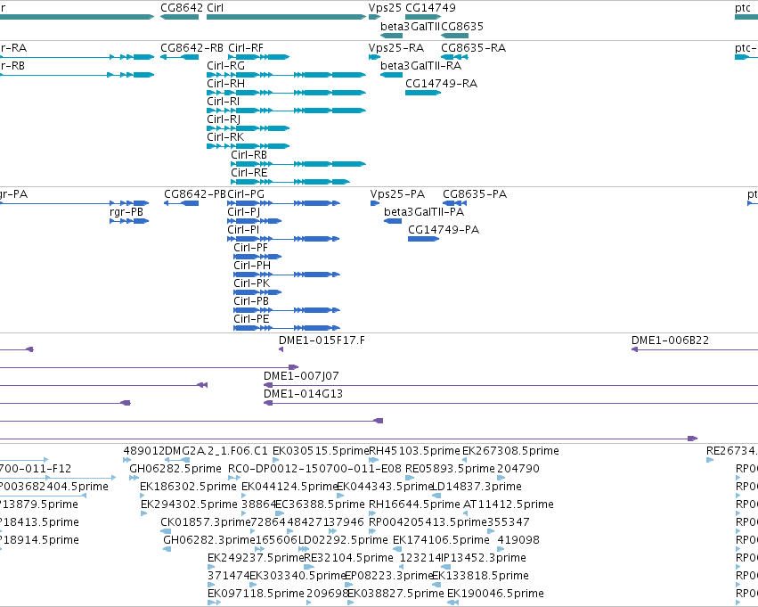The width and height of the screenshot is (758, 607).
Task: Select EST RE05893.5prime
Action: [410, 478]
